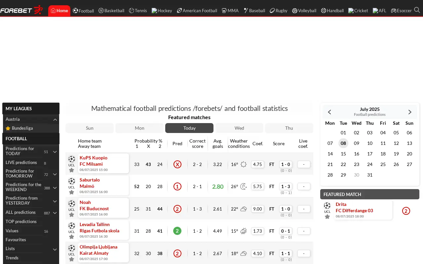
Task: Star the featured Drita match
Action: coord(327,217)
